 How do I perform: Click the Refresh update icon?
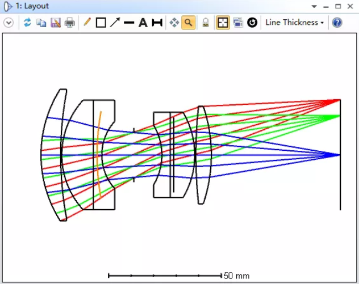pyautogui.click(x=27, y=23)
